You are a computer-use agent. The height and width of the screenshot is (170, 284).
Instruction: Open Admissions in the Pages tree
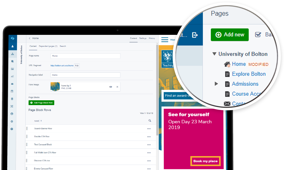(x=245, y=84)
